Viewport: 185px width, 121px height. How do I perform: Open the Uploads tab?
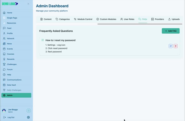point(174,19)
